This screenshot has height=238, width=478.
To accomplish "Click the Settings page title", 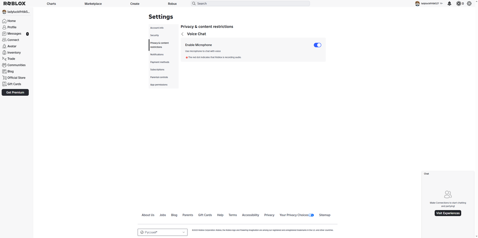I will [161, 17].
